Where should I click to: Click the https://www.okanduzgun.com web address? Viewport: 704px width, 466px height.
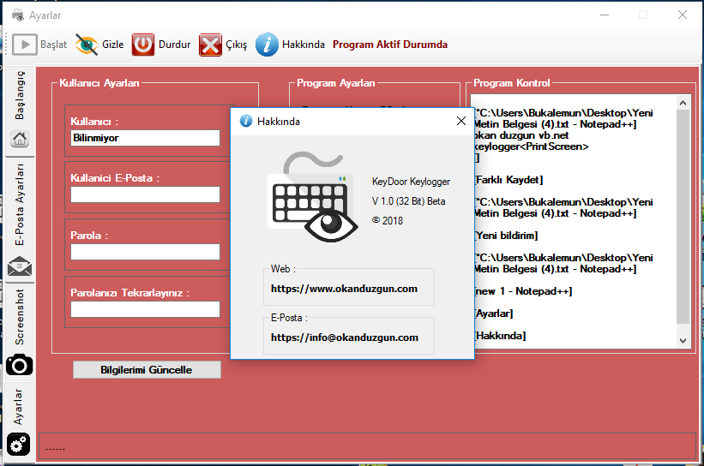(344, 289)
